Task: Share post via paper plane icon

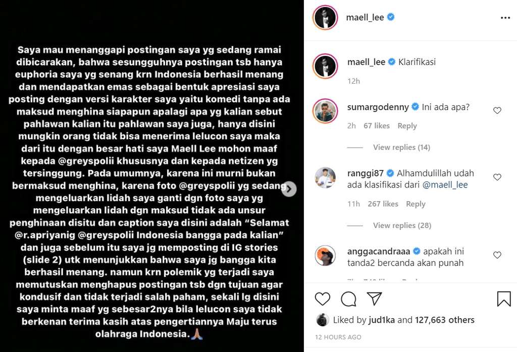Action: (374, 299)
